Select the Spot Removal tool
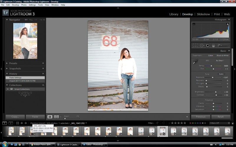236x147 pixels. (202, 46)
